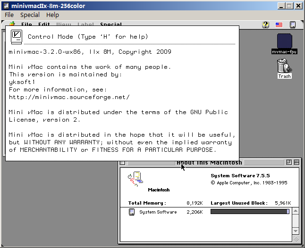
Task: Click the System Software memory usage bar
Action: 250,212
